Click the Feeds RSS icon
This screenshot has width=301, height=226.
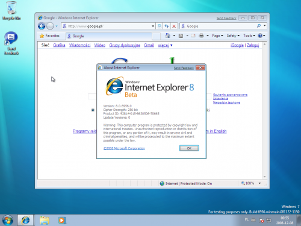tap(181, 36)
